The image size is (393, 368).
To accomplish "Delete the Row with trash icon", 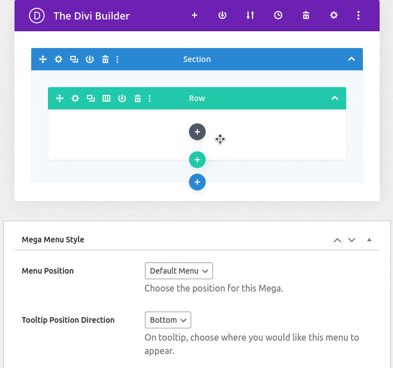I will tap(138, 98).
